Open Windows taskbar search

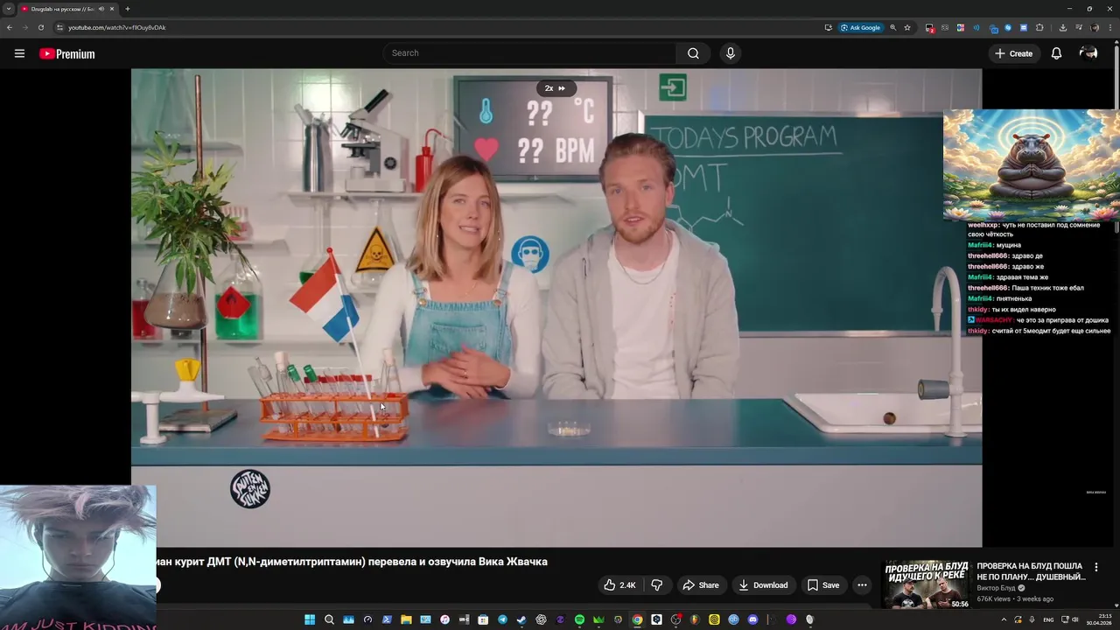coord(329,619)
